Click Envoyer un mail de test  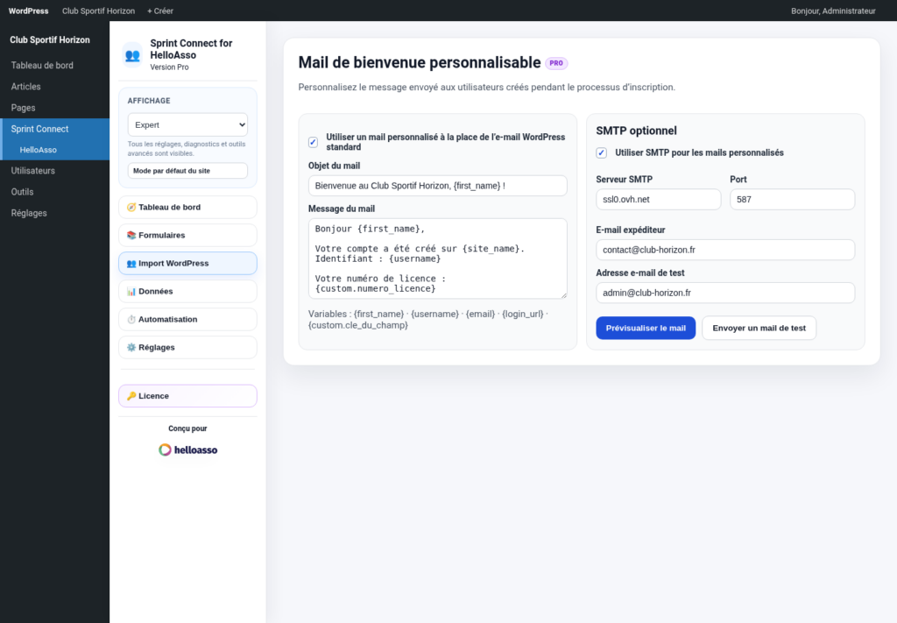[759, 328]
